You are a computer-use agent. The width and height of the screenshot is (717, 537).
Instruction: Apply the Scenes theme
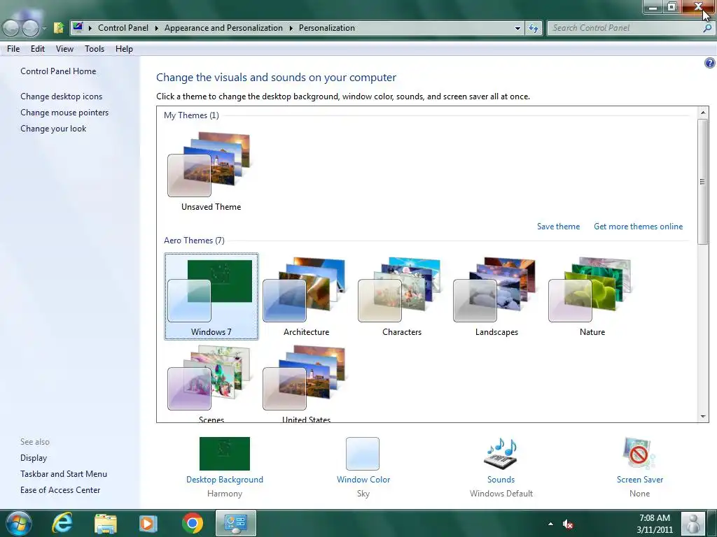(x=211, y=384)
